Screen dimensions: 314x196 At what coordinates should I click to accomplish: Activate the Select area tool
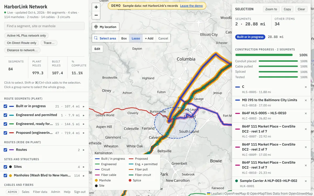[105, 38]
